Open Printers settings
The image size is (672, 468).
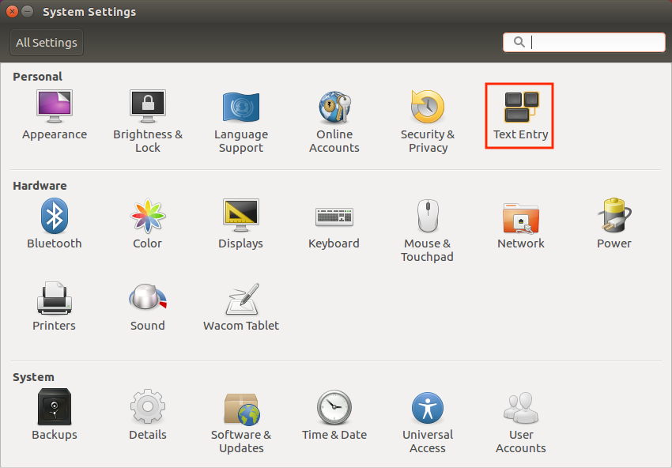coord(55,306)
